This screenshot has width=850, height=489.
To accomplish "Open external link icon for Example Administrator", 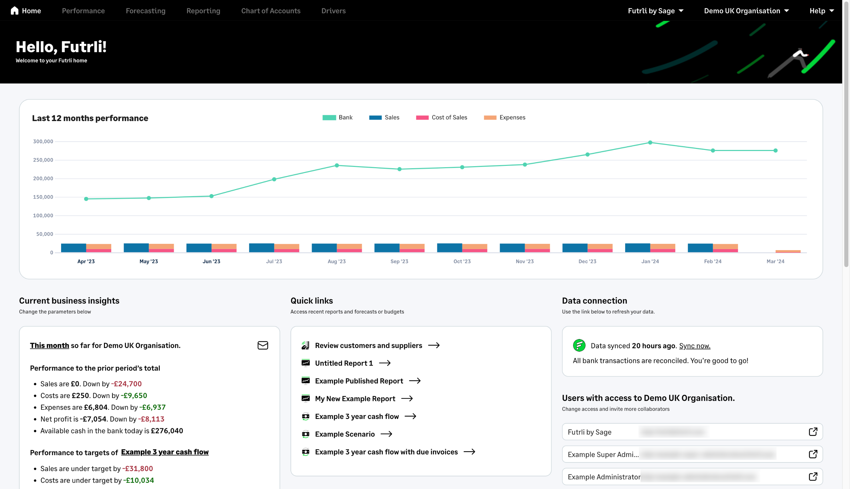I will point(813,477).
